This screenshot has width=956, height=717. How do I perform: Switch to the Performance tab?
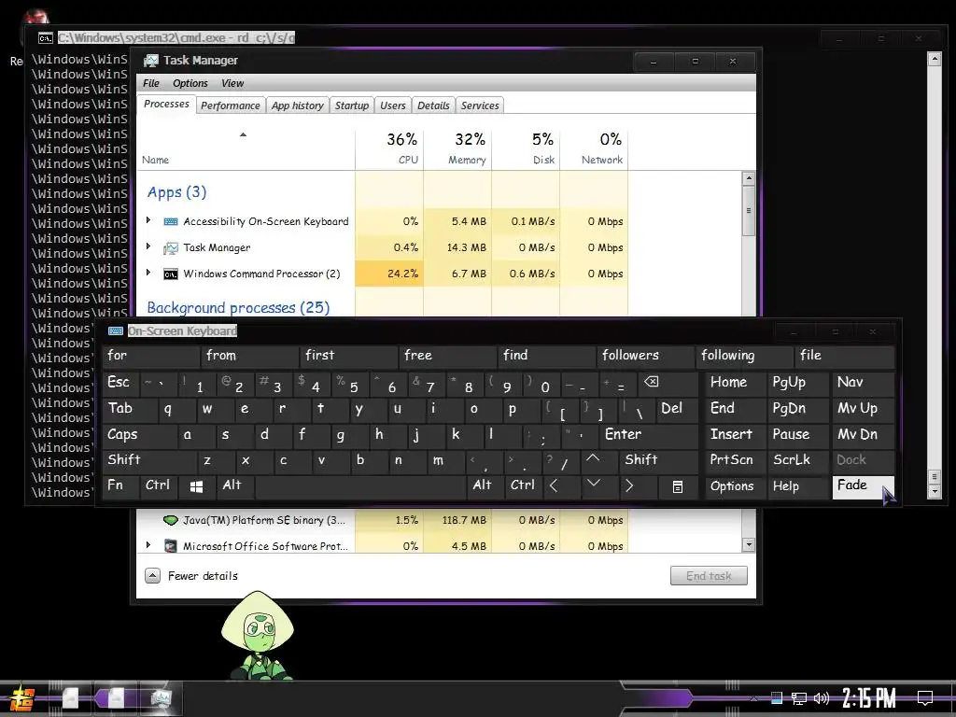[231, 105]
